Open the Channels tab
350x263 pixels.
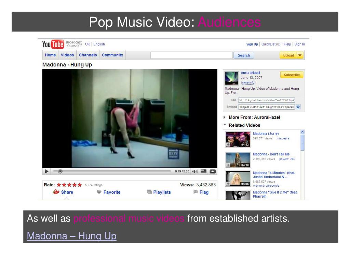click(88, 55)
